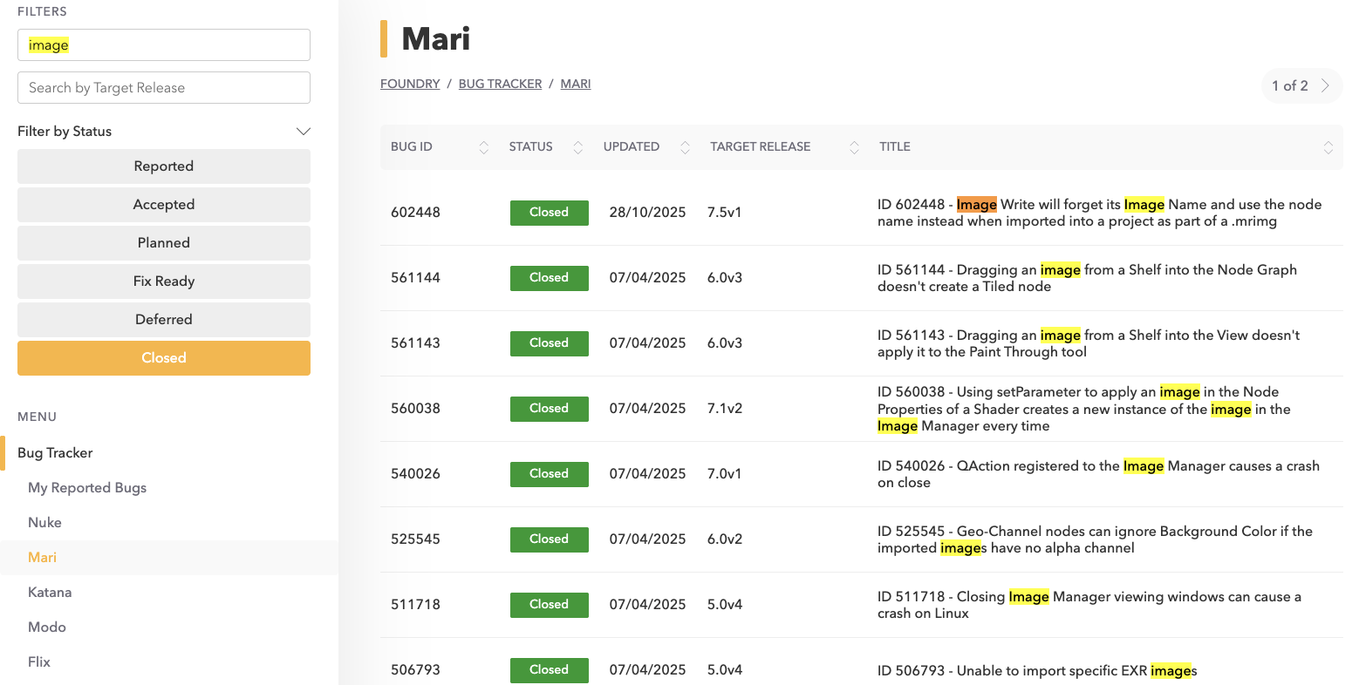Click bug ID 560038 cell
The width and height of the screenshot is (1359, 685).
tap(416, 409)
